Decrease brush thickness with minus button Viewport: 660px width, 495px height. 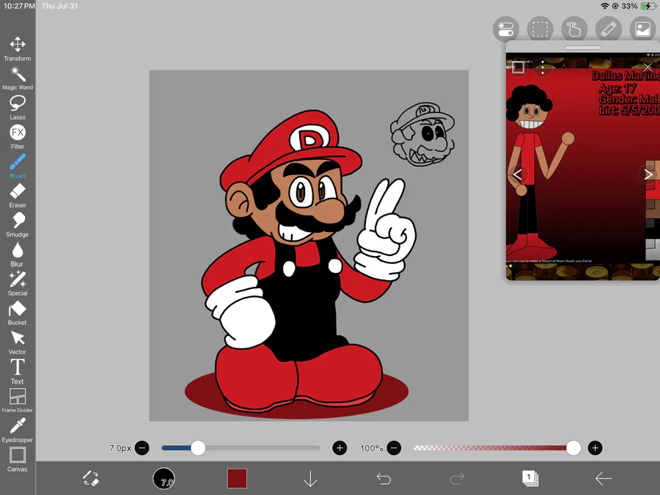(142, 448)
